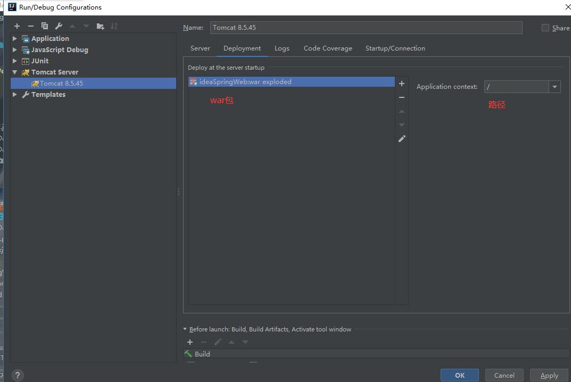Collapse the Before launch section
The image size is (571, 382).
185,329
